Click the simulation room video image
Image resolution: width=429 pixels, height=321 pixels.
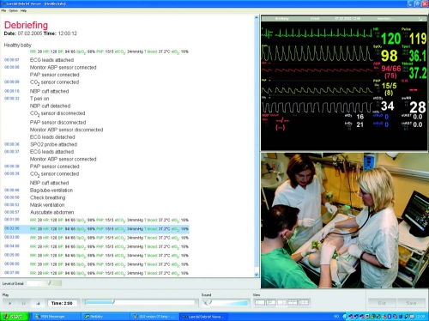344,221
